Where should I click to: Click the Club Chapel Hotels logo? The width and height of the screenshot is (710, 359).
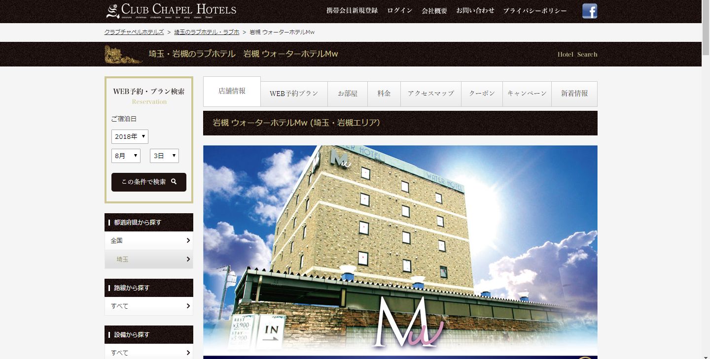point(171,11)
